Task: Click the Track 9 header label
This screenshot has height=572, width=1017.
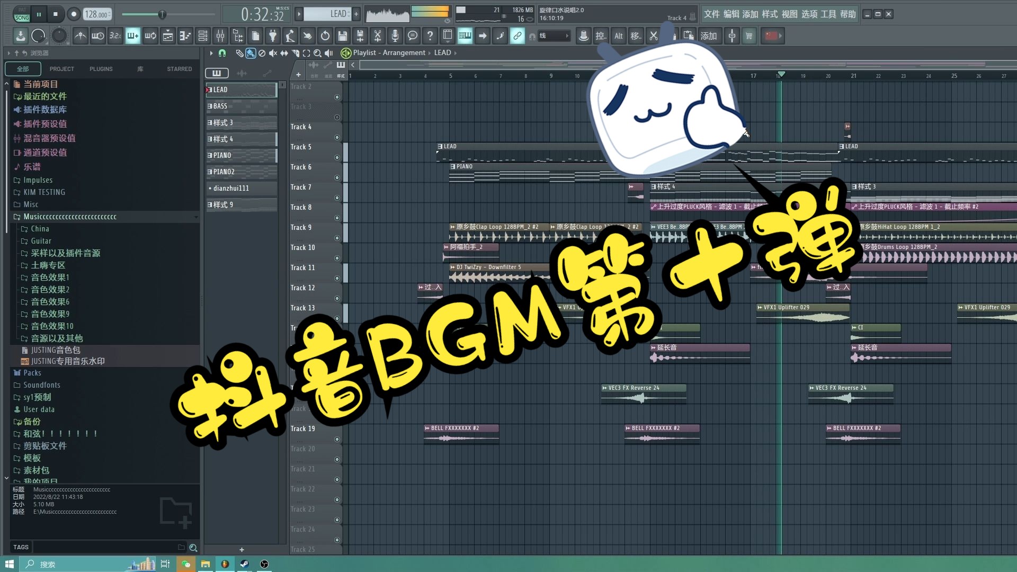Action: click(x=301, y=227)
